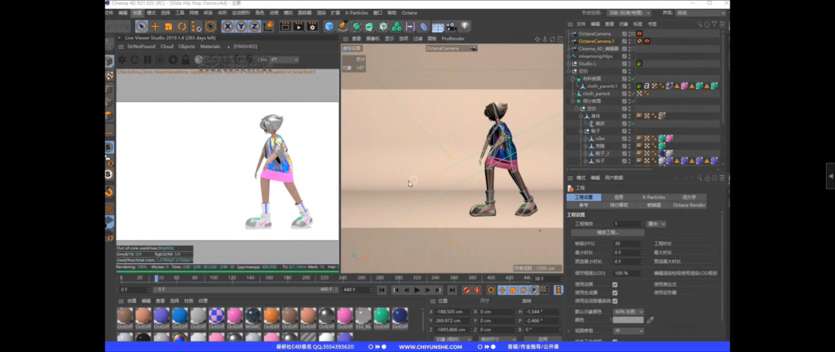Click the record keyframe button
Image resolution: width=835 pixels, height=352 pixels.
tap(468, 289)
